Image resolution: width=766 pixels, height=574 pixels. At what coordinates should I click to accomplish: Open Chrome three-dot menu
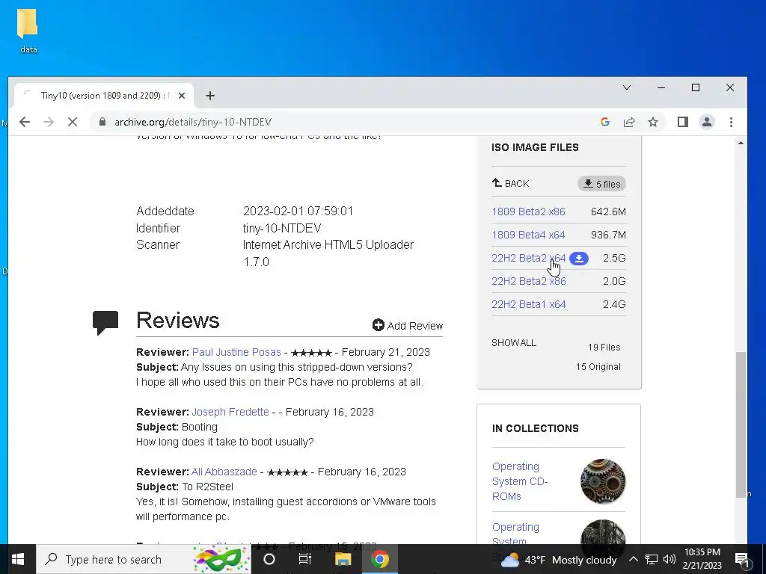pos(732,122)
